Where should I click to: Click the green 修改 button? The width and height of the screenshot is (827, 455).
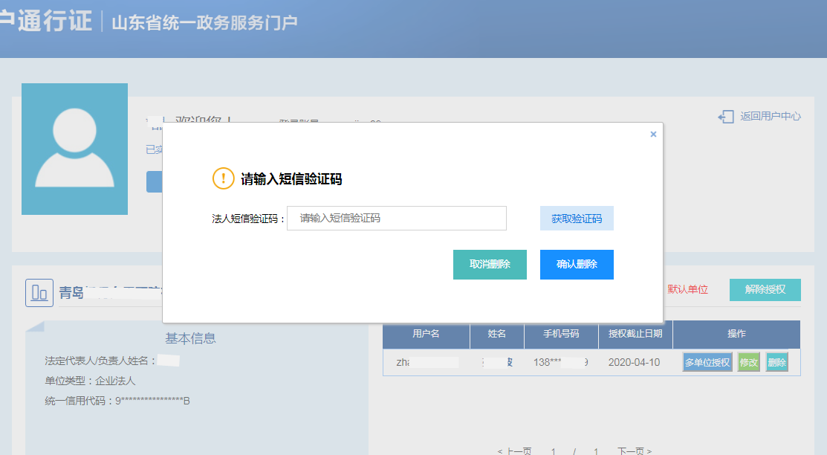click(747, 362)
